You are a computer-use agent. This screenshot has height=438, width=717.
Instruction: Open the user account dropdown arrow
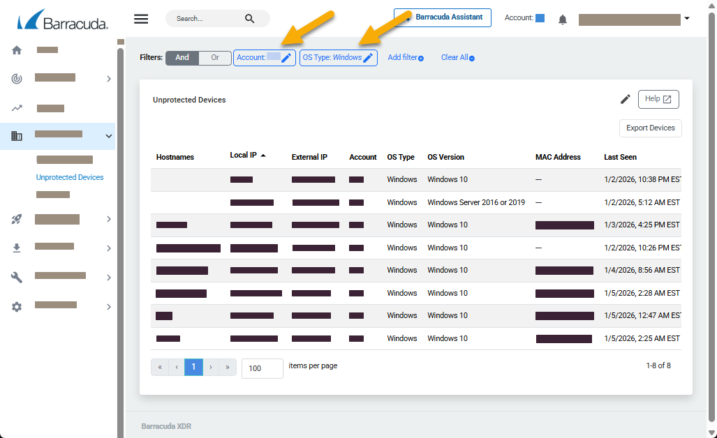(x=687, y=19)
